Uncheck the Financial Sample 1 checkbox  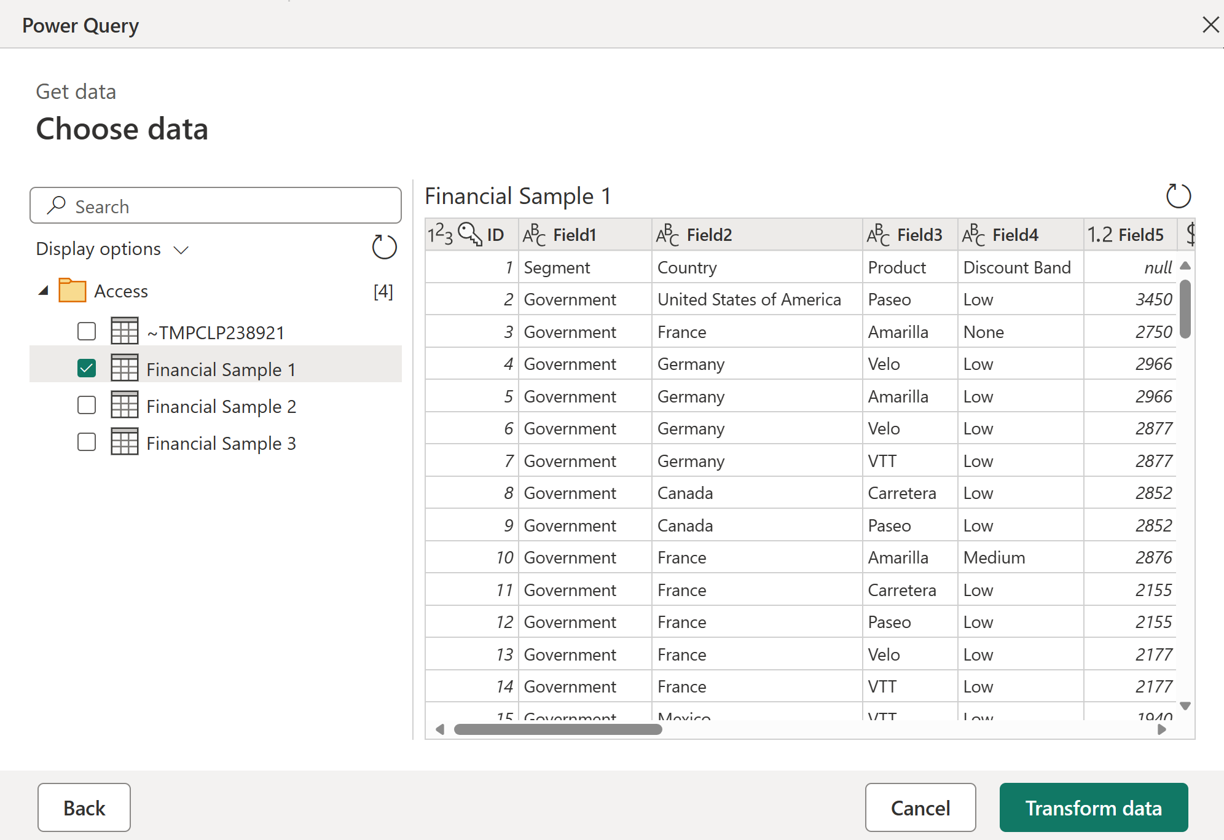pos(87,369)
